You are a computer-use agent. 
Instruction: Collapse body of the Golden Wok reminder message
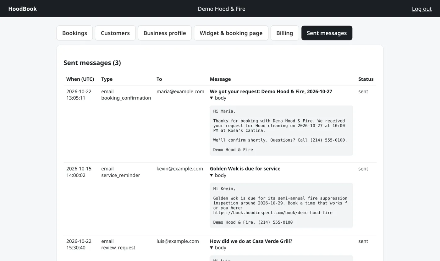click(218, 175)
